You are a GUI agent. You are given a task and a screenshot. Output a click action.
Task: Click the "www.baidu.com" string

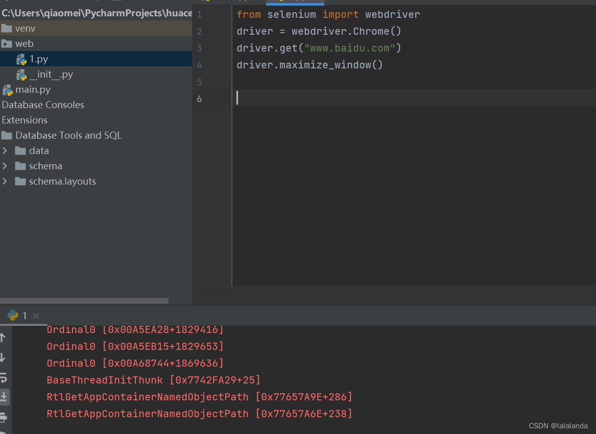point(350,48)
